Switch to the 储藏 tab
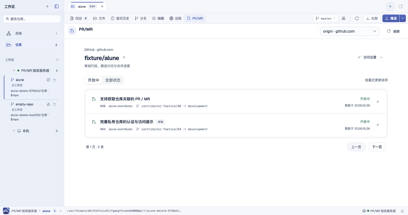Viewport: 408px width, 215px height. click(x=158, y=18)
